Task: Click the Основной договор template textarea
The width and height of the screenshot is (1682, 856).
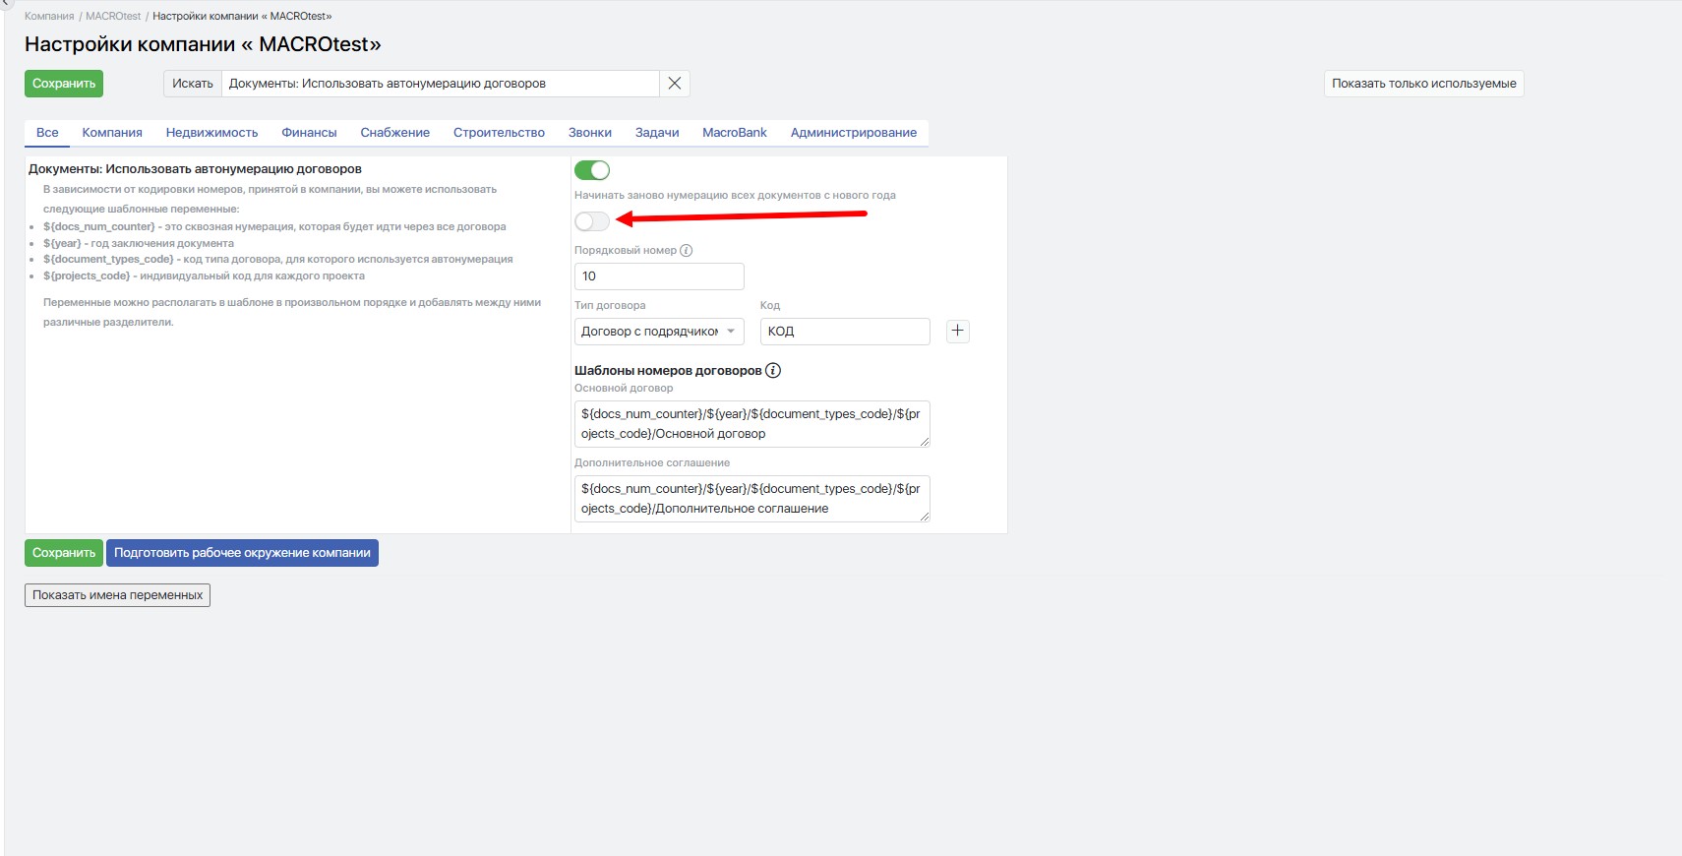Action: point(752,424)
